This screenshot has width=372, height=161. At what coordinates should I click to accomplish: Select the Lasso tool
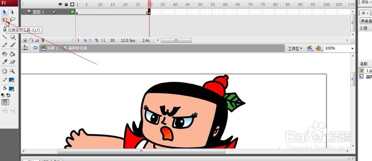[x=13, y=20]
